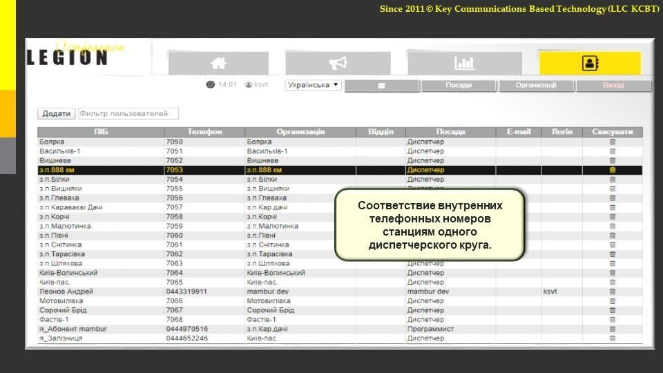This screenshot has height=373, width=663.
Task: Remove Леонов Андрей using trash icon
Action: pos(612,291)
